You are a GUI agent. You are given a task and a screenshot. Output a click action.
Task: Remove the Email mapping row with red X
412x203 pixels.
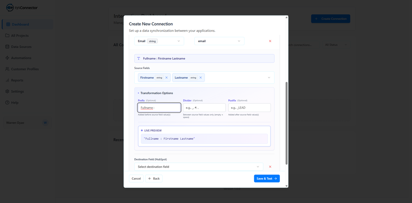(270, 41)
